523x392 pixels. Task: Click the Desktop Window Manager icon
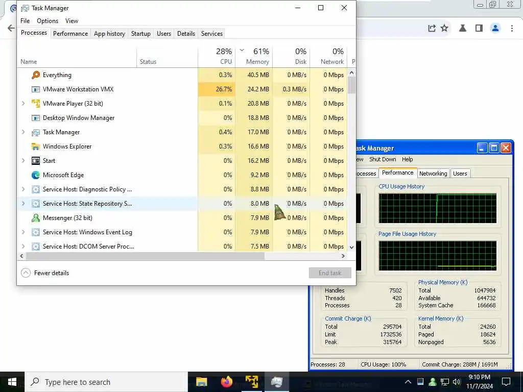[36, 118]
